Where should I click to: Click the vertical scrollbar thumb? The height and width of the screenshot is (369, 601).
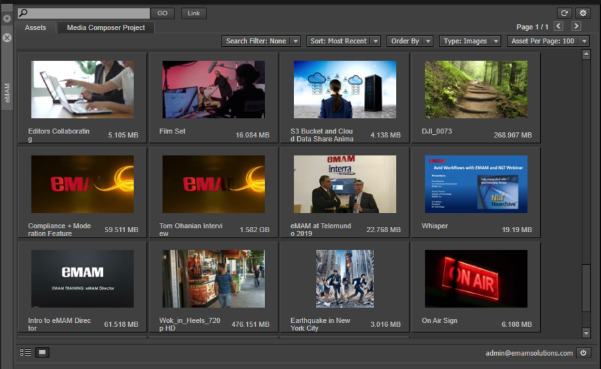click(x=586, y=287)
